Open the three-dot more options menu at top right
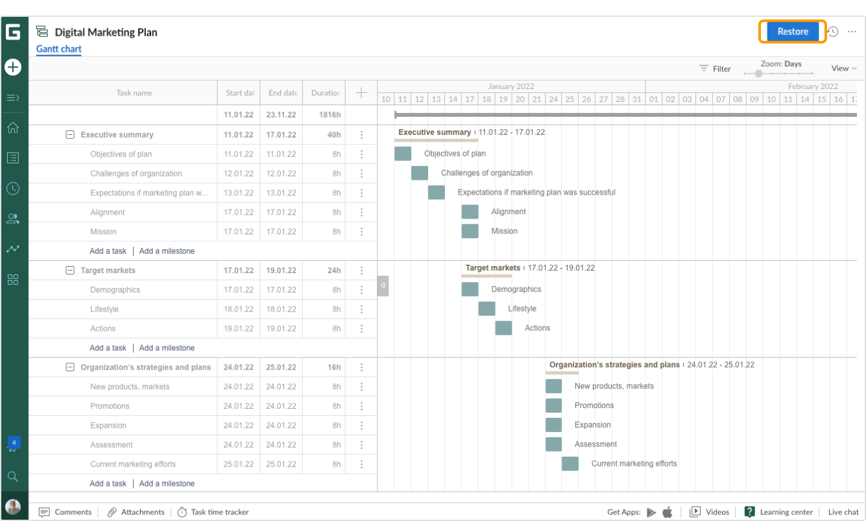The image size is (866, 521). coord(852,32)
